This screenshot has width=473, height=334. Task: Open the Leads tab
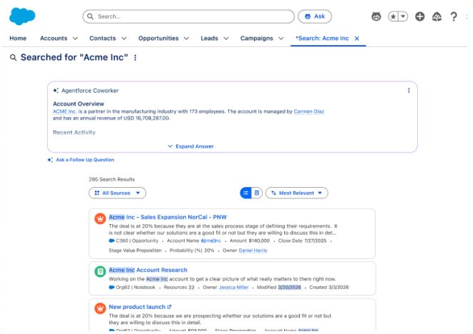[x=210, y=39]
